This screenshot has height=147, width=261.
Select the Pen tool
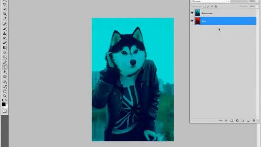pos(4,62)
